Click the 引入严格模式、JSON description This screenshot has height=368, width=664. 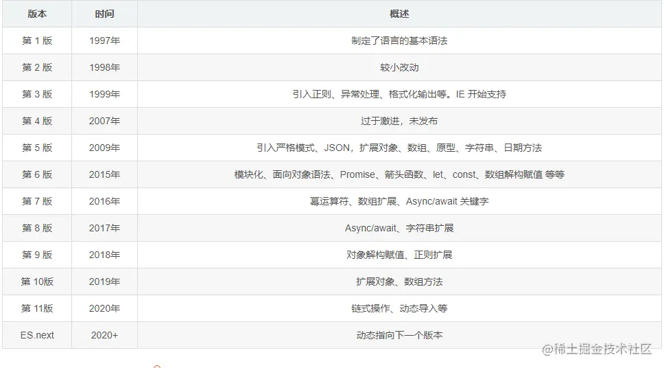click(399, 148)
